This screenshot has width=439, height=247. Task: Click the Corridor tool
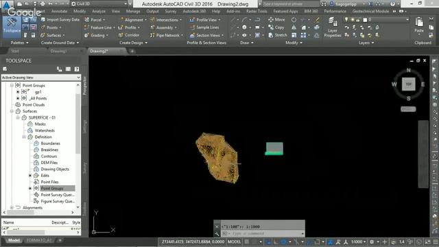coord(129,35)
